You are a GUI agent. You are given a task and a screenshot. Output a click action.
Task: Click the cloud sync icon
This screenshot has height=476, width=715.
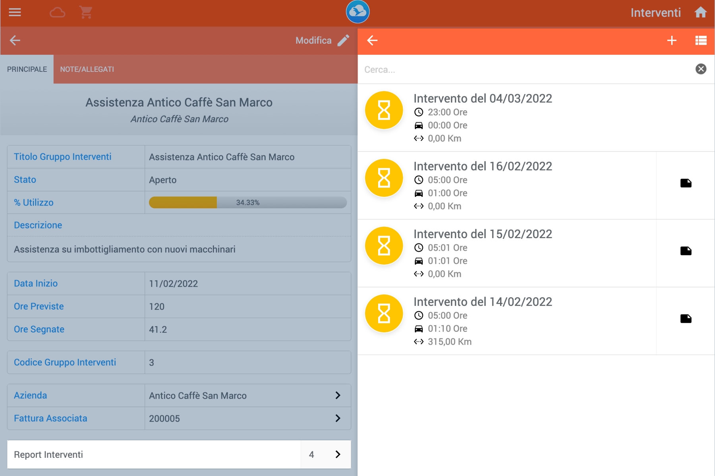click(58, 12)
